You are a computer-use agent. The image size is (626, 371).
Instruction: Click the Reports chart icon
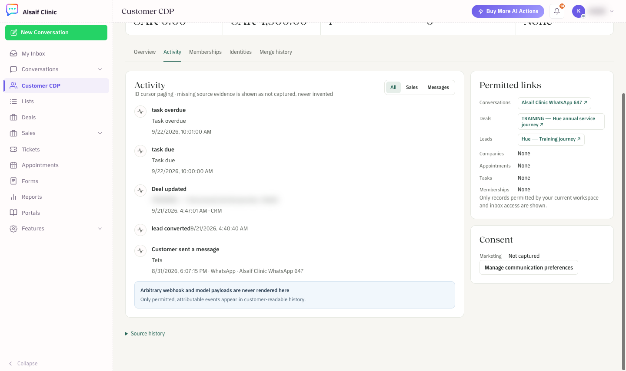coord(13,197)
